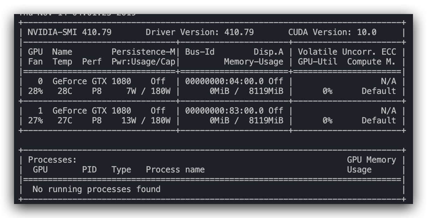
Task: Click the NVIDIA-SMI 410.79 text
Action: point(70,33)
